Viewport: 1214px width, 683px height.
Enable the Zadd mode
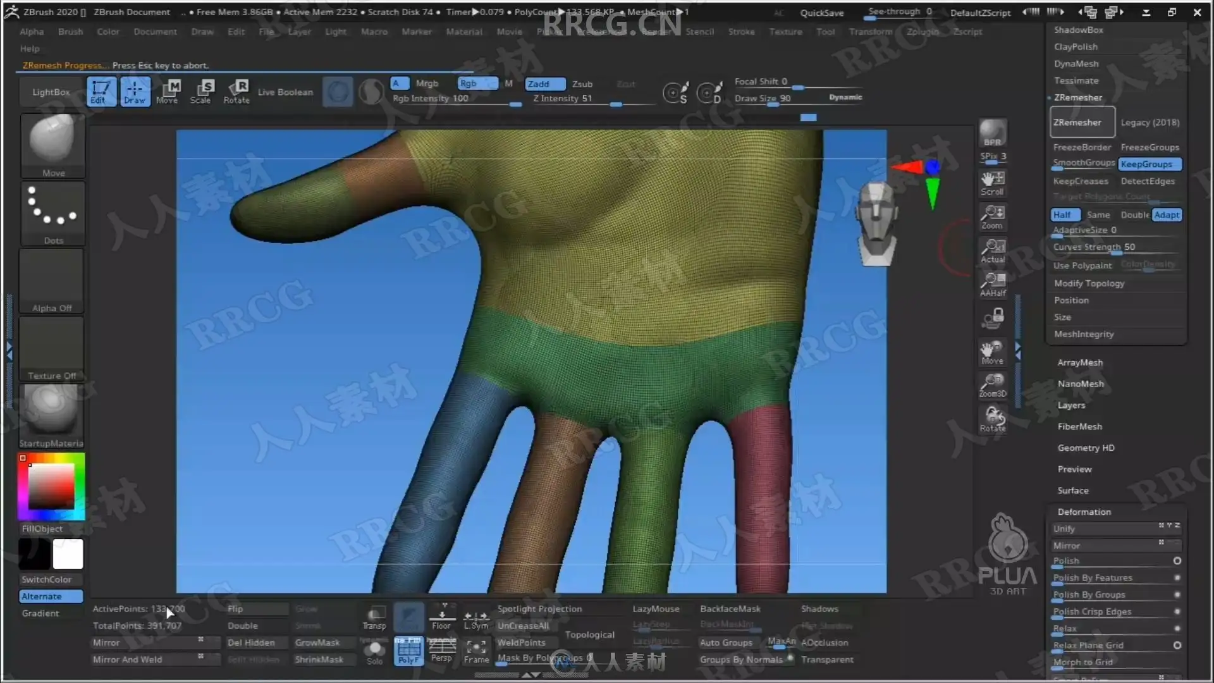(x=544, y=84)
